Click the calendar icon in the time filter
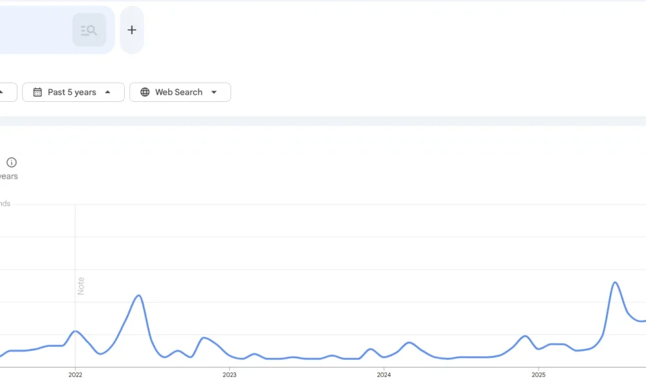 38,92
